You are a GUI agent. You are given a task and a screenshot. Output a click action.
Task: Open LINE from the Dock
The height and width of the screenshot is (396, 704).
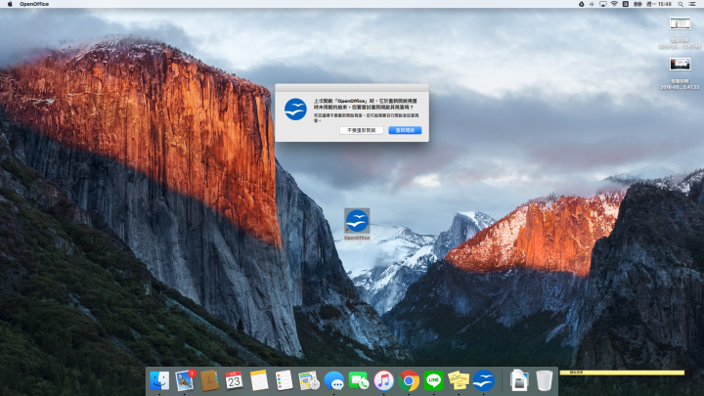[x=433, y=380]
